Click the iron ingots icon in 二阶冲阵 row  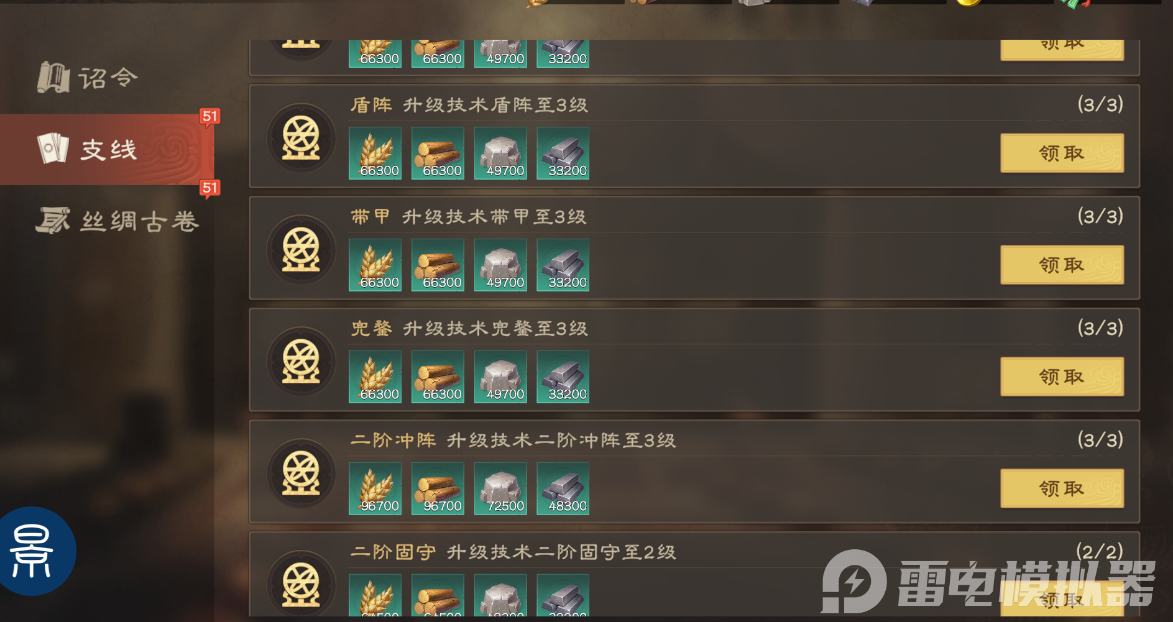(x=563, y=489)
